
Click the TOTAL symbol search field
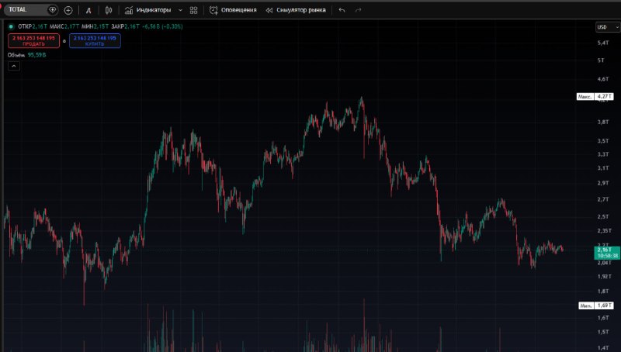tap(26, 10)
